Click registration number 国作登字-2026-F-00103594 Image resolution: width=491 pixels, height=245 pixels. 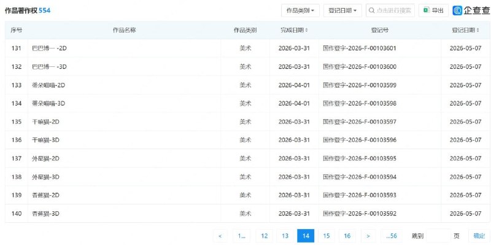360,177
